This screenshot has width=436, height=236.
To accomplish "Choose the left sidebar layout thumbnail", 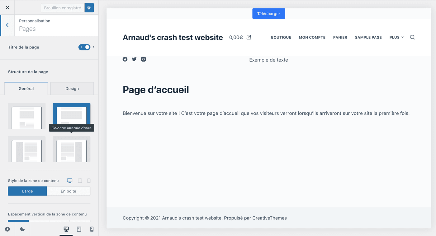I will (27, 149).
